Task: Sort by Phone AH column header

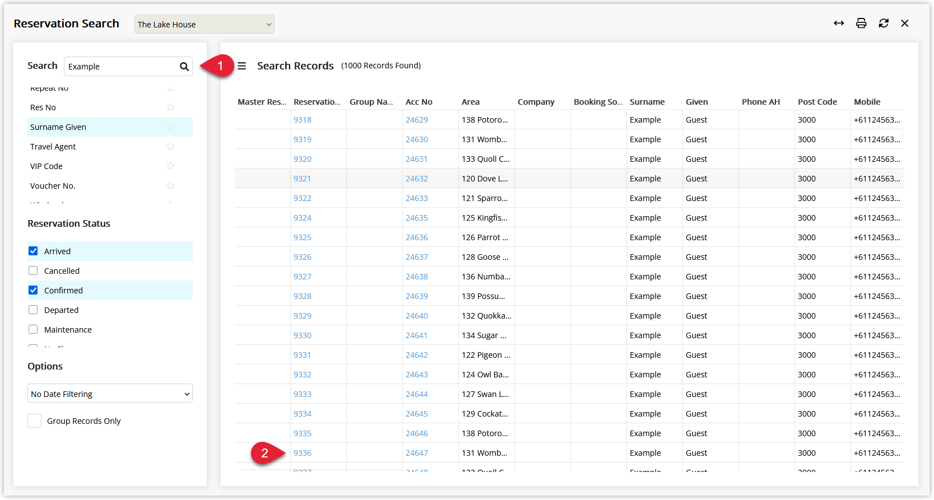Action: 761,102
